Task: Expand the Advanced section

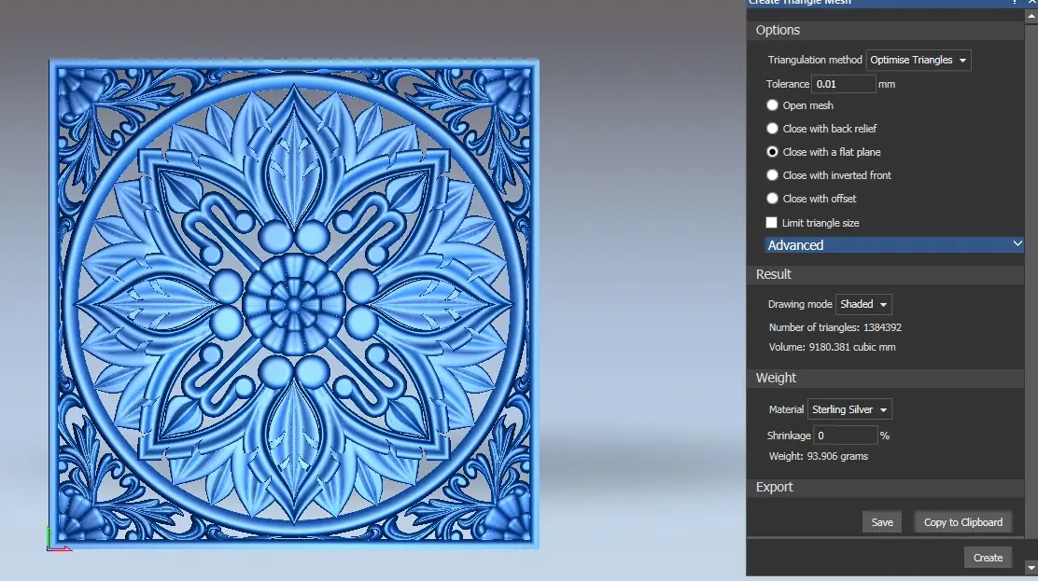Action: click(893, 245)
